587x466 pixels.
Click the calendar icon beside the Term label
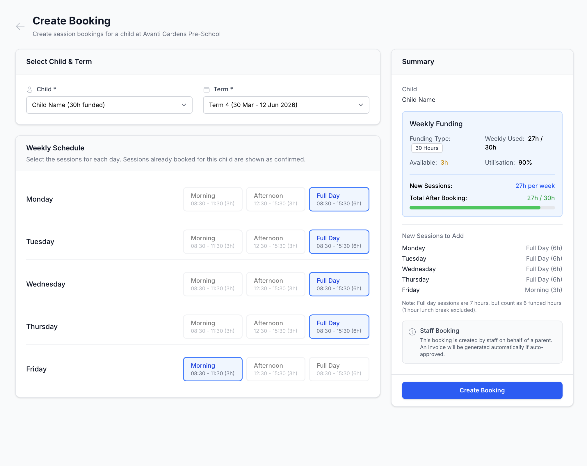coord(207,90)
